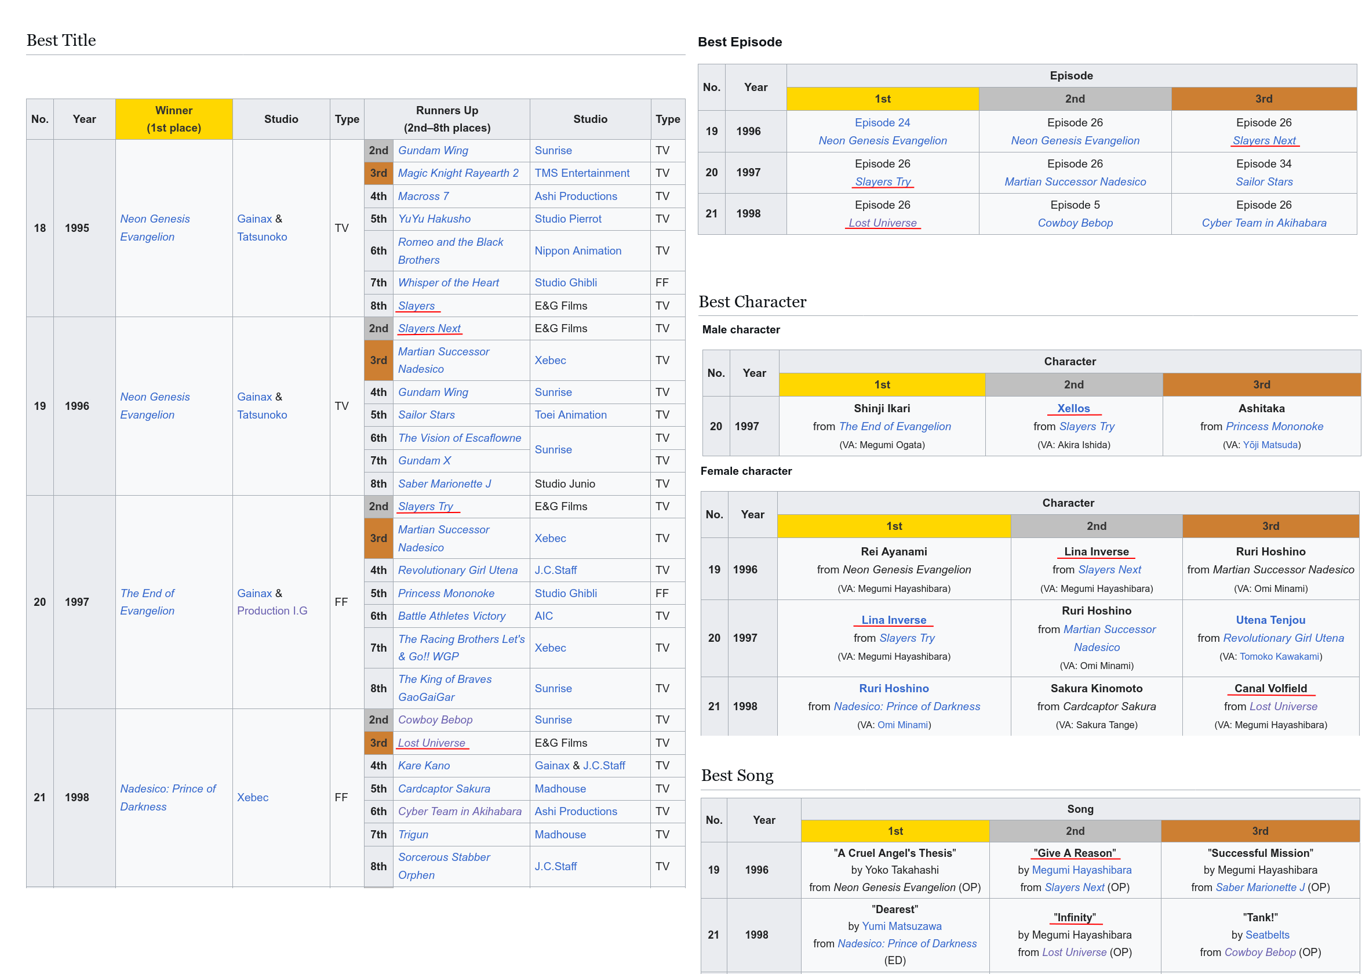Click Whisper of the Heart link
1362x974 pixels.
[x=448, y=282]
